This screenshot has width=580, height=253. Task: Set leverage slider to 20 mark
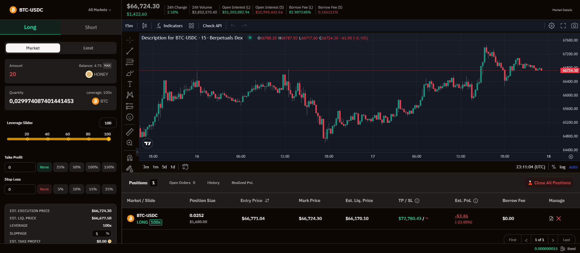[x=27, y=139]
